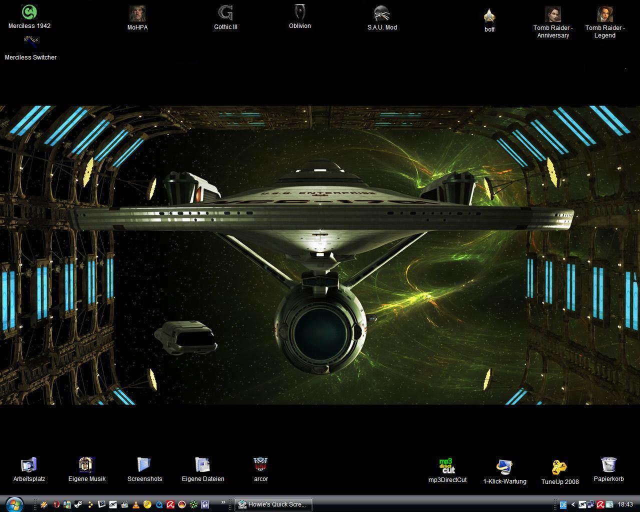Image resolution: width=640 pixels, height=512 pixels.
Task: Select the 1-Klick-Wartung shortcut
Action: [x=504, y=472]
